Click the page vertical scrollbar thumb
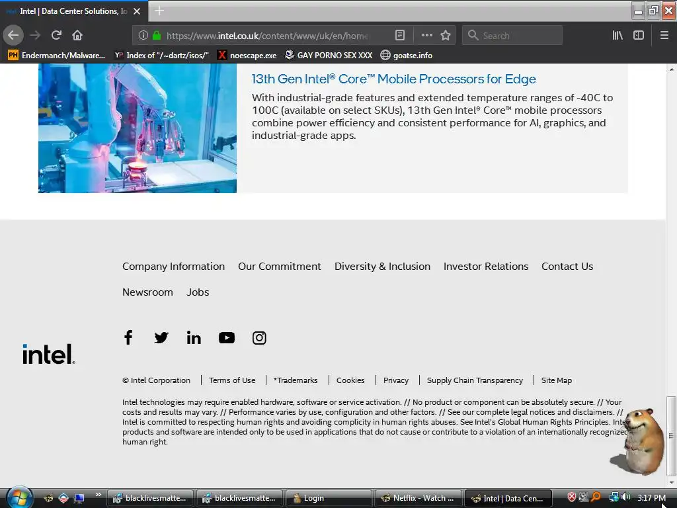 click(671, 436)
